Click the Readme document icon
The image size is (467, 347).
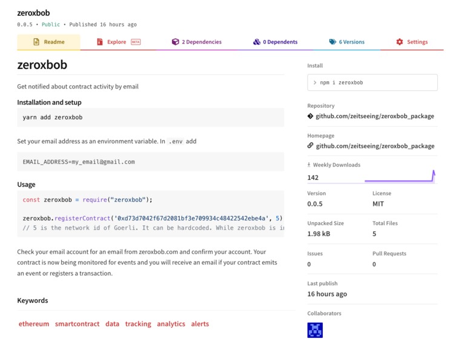[36, 42]
